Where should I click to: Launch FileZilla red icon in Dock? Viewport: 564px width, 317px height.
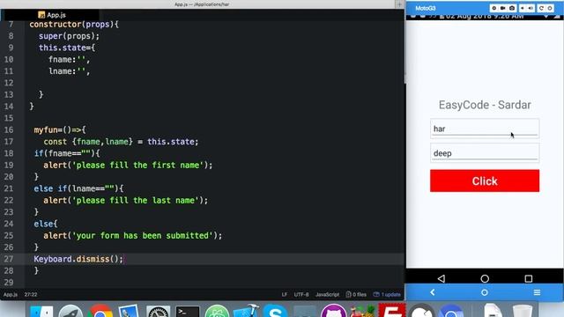(x=392, y=311)
